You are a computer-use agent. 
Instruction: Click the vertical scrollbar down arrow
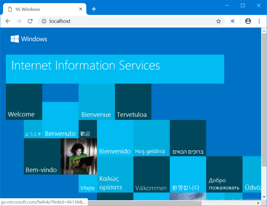264,197
